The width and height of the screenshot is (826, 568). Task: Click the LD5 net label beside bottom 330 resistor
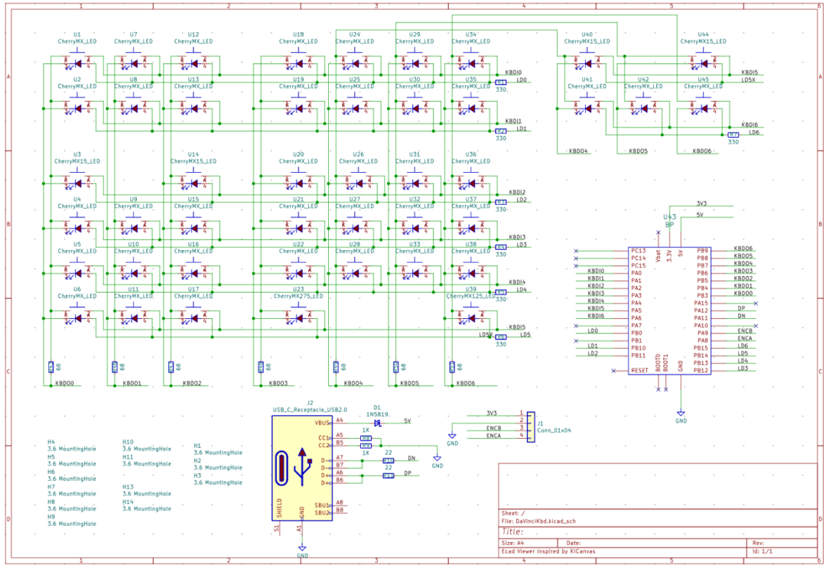coord(525,334)
